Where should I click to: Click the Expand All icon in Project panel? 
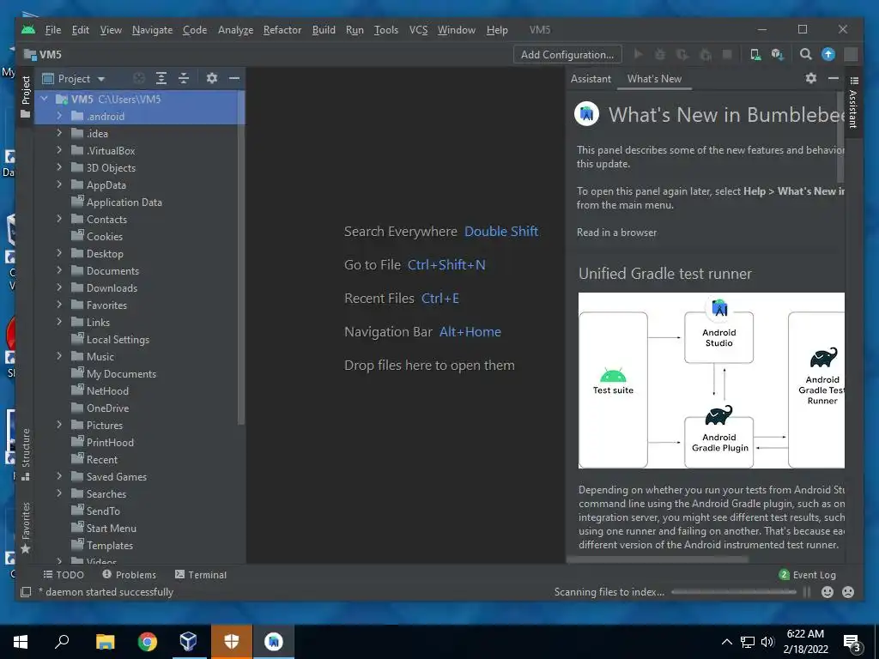(x=161, y=78)
